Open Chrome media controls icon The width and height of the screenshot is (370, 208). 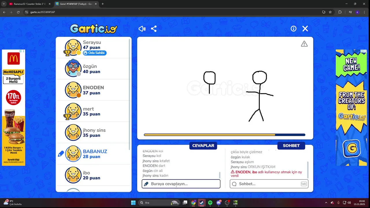pos(350,12)
